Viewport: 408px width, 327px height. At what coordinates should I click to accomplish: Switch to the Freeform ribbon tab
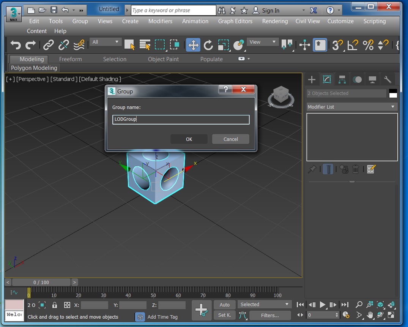pyautogui.click(x=70, y=59)
